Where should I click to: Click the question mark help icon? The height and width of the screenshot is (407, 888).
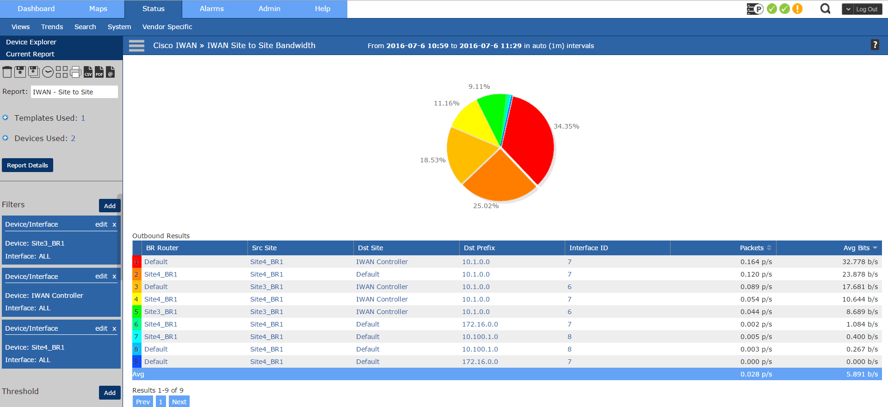(x=875, y=45)
